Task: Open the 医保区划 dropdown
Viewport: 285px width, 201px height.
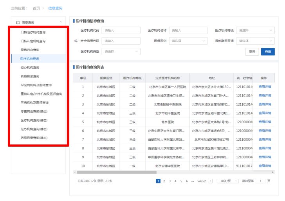Action: 188,41
